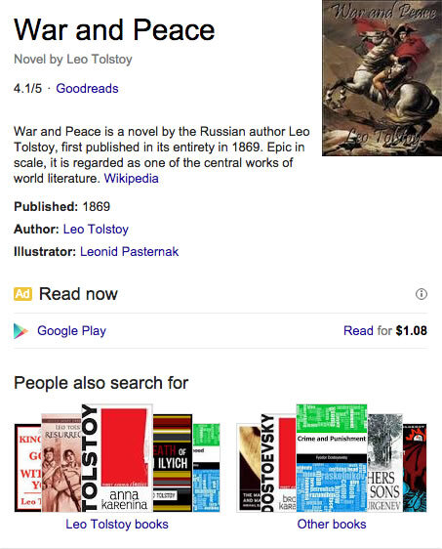Open the Goodreads rating link

87,88
